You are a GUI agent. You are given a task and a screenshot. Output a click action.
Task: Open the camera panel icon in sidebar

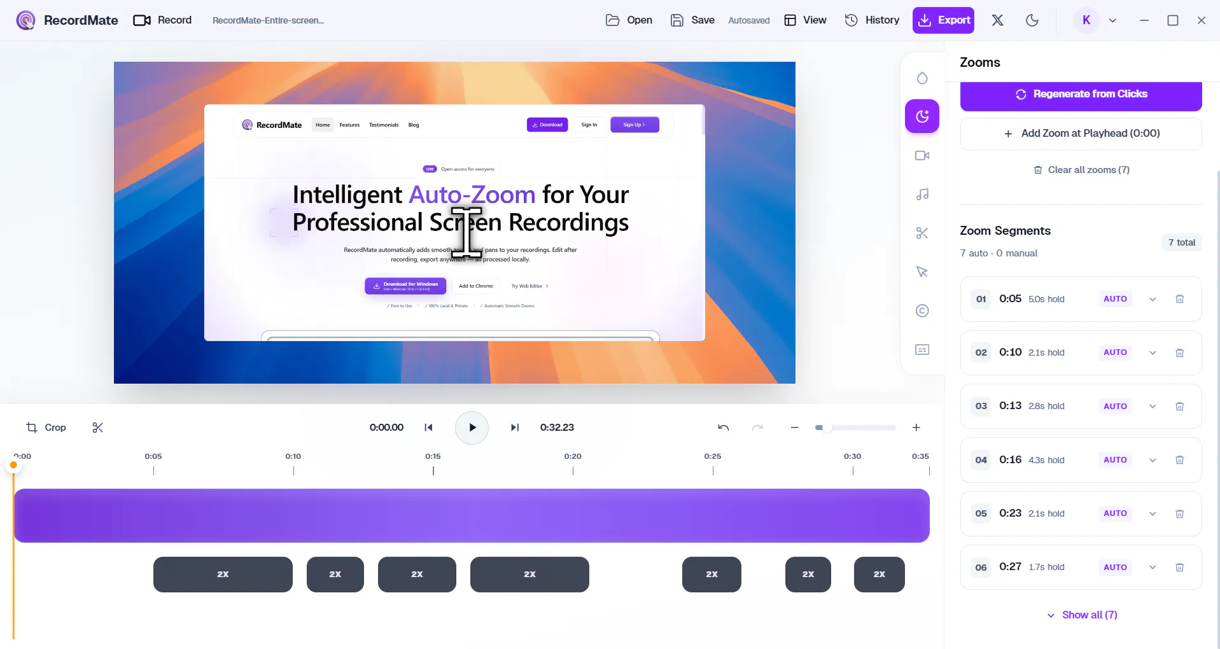tap(922, 155)
